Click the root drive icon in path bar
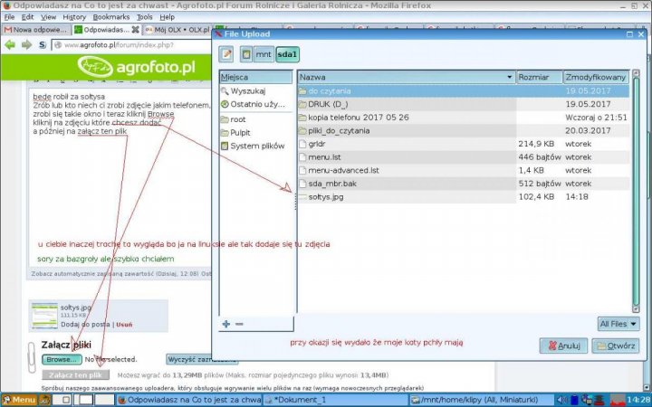 tap(246, 54)
